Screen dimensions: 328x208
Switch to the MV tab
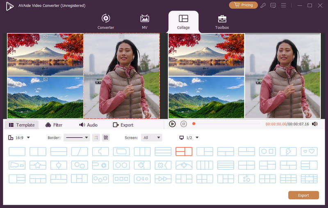click(144, 22)
